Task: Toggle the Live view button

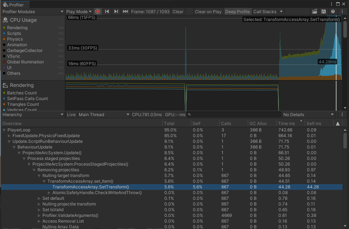Action: coord(71,115)
